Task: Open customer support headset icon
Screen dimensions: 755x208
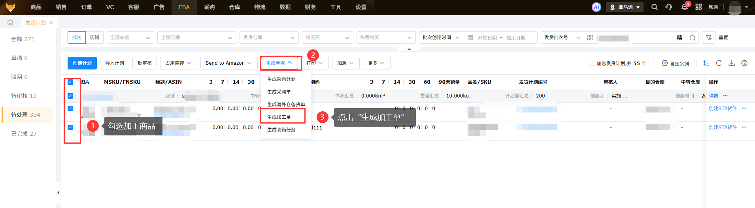Action: (669, 7)
